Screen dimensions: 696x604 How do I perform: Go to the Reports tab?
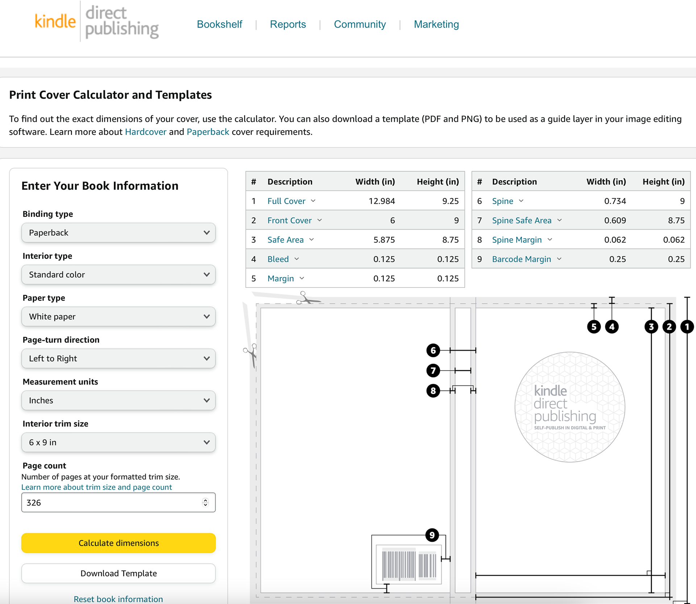tap(288, 24)
